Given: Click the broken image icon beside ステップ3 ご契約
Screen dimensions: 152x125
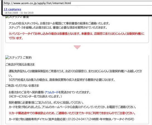Looking at the screenshot, I should point(7,57).
